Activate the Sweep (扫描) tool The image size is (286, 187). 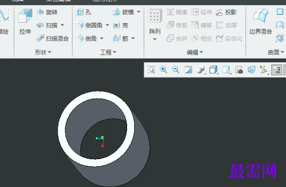47,25
